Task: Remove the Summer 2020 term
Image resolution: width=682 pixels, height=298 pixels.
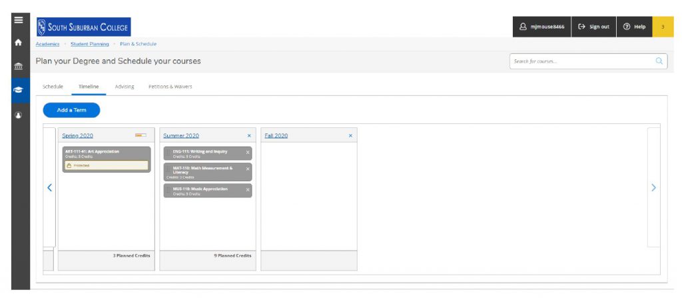Action: click(x=249, y=136)
